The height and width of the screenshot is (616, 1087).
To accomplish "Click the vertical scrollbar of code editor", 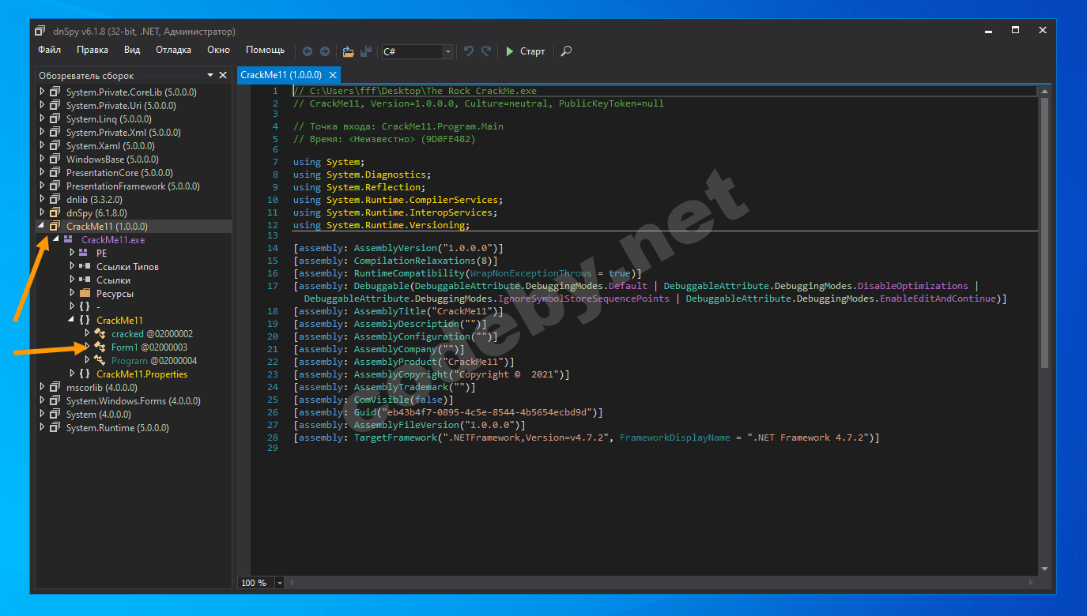I will click(1045, 237).
